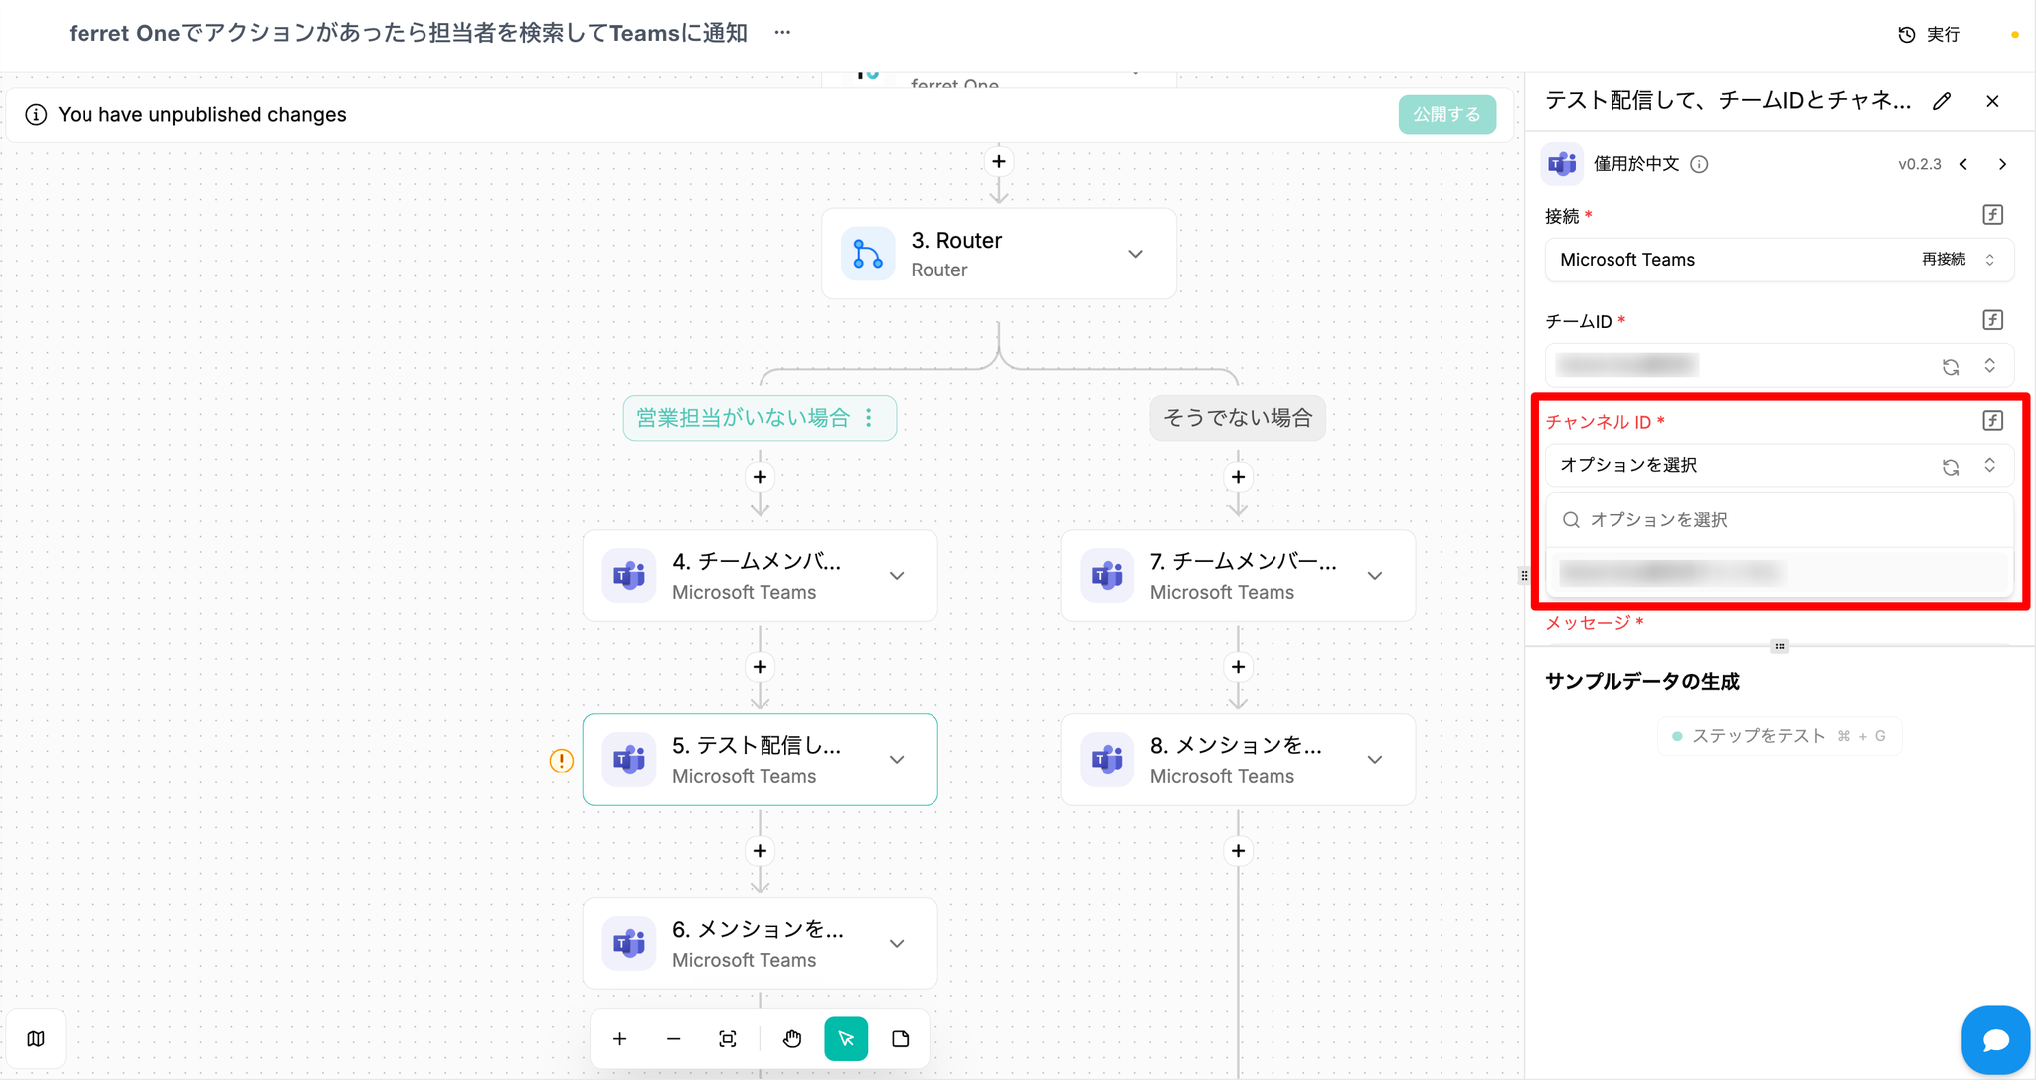Toggle dynamic value for チームID field

point(1992,320)
